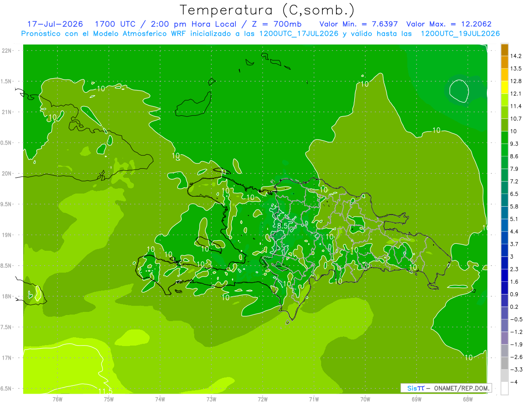Click the legend value '-0.5'
Viewport: 525px width, 405px height.
click(x=516, y=319)
